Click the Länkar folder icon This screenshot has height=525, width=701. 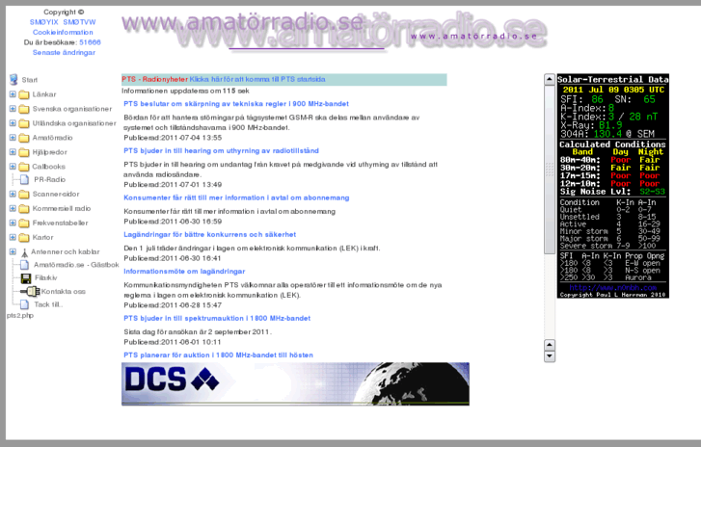[24, 94]
